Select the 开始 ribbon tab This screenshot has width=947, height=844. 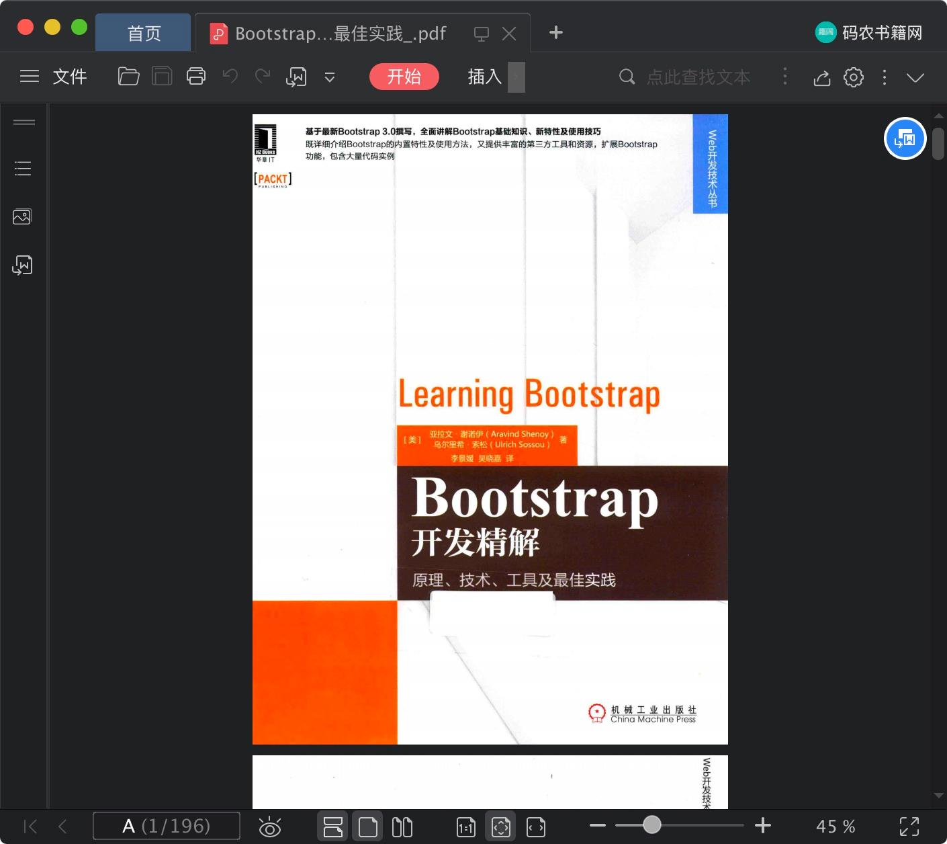[404, 77]
